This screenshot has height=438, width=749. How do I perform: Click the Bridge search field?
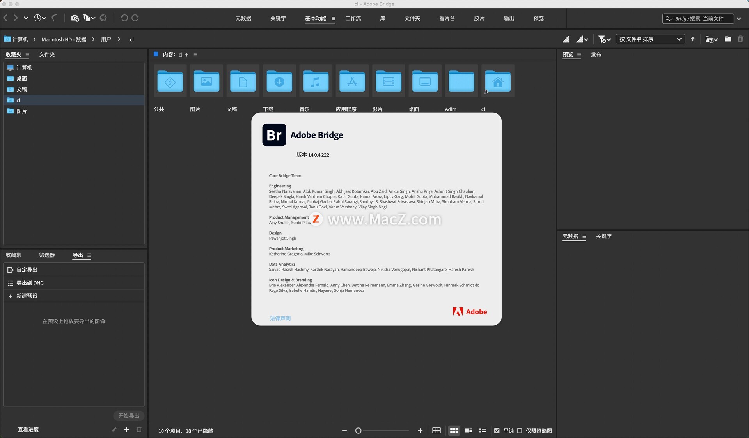(698, 18)
